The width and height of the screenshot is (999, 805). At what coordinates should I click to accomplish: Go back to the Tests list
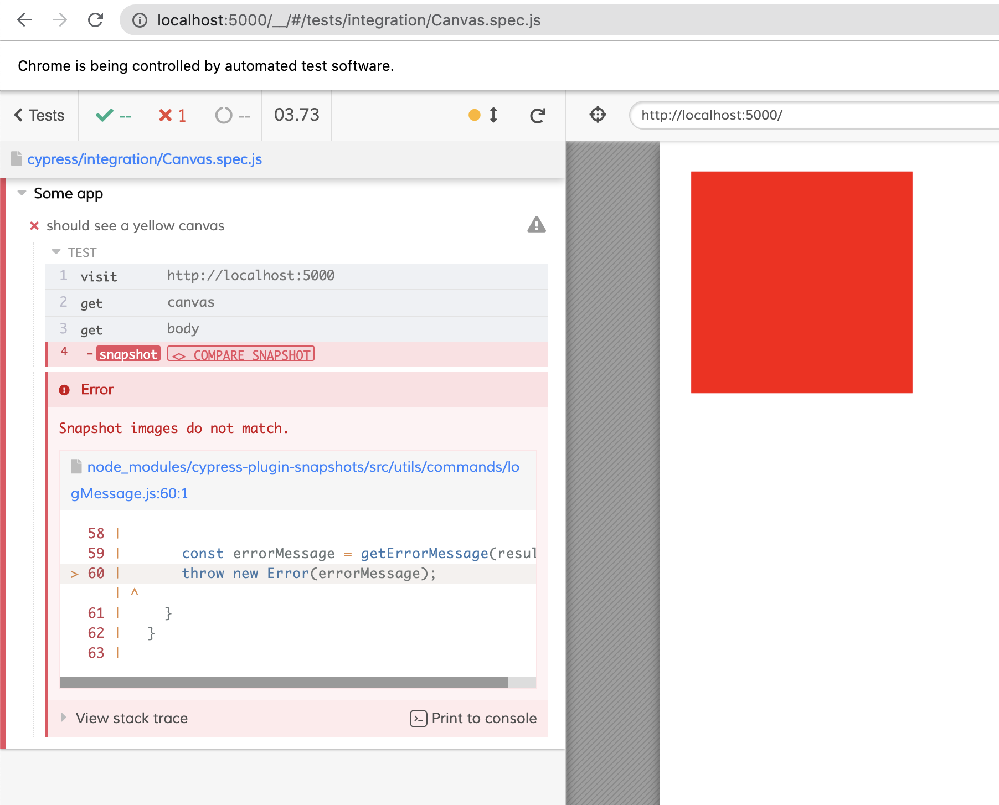coord(39,115)
